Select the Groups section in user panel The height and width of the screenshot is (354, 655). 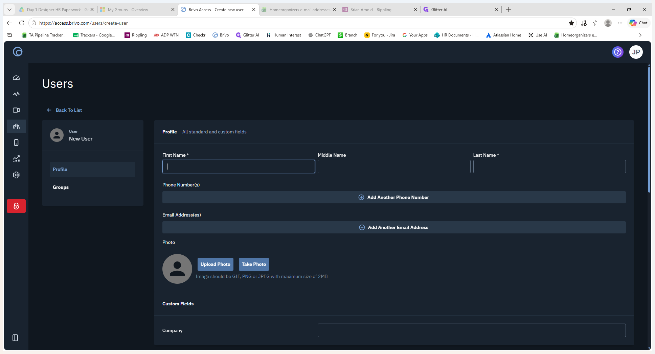[x=93, y=187]
